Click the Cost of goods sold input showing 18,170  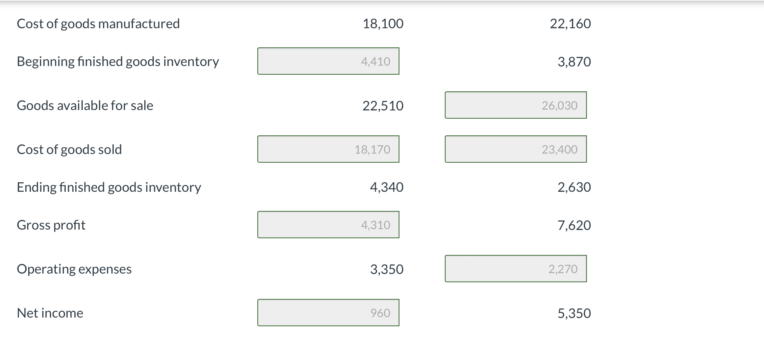coord(328,149)
